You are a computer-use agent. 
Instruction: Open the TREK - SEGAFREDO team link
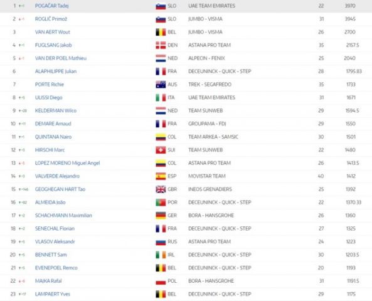point(210,85)
